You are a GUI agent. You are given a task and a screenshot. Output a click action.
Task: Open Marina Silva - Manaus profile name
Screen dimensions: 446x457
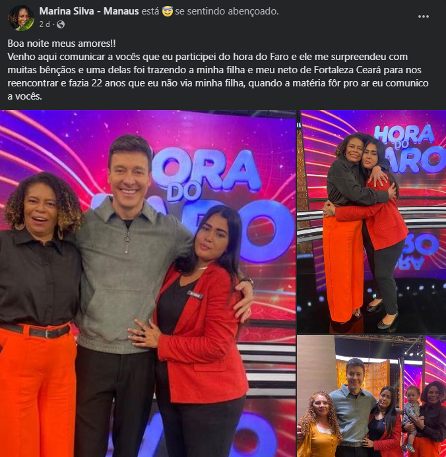pos(89,11)
